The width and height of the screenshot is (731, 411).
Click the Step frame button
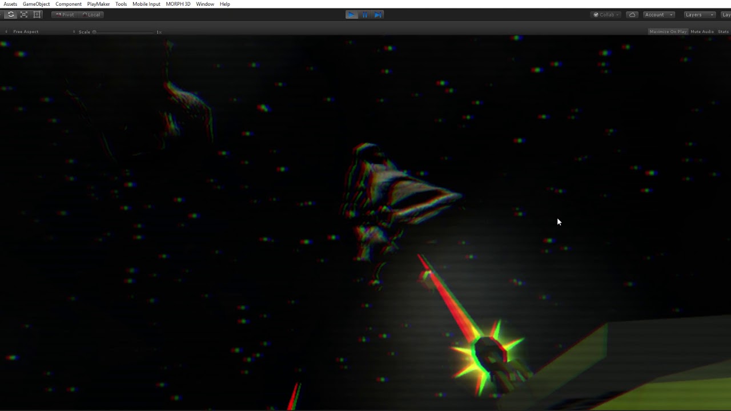point(377,15)
